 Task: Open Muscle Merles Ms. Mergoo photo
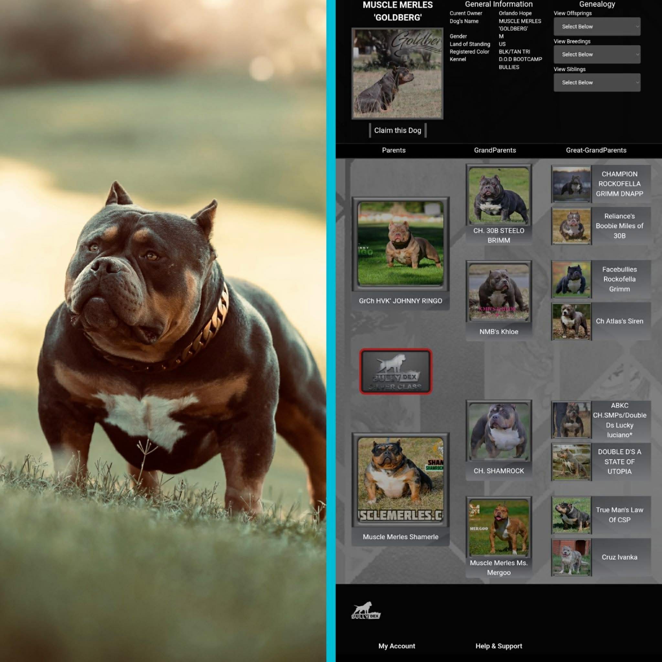click(499, 528)
